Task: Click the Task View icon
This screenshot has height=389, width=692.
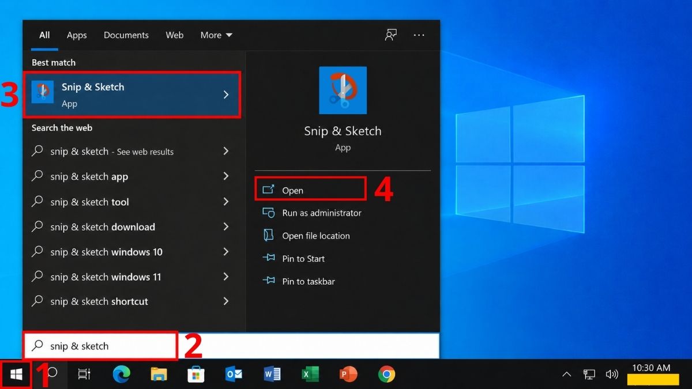Action: [x=84, y=375]
